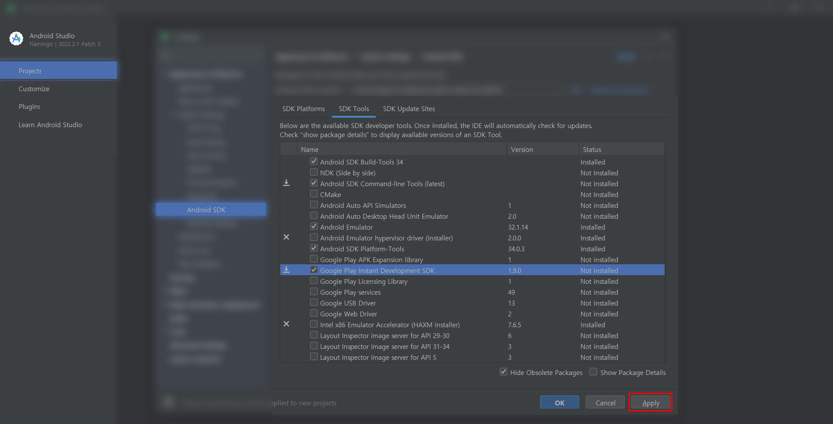The height and width of the screenshot is (424, 833).
Task: Sort table by Status column header
Action: pos(622,149)
